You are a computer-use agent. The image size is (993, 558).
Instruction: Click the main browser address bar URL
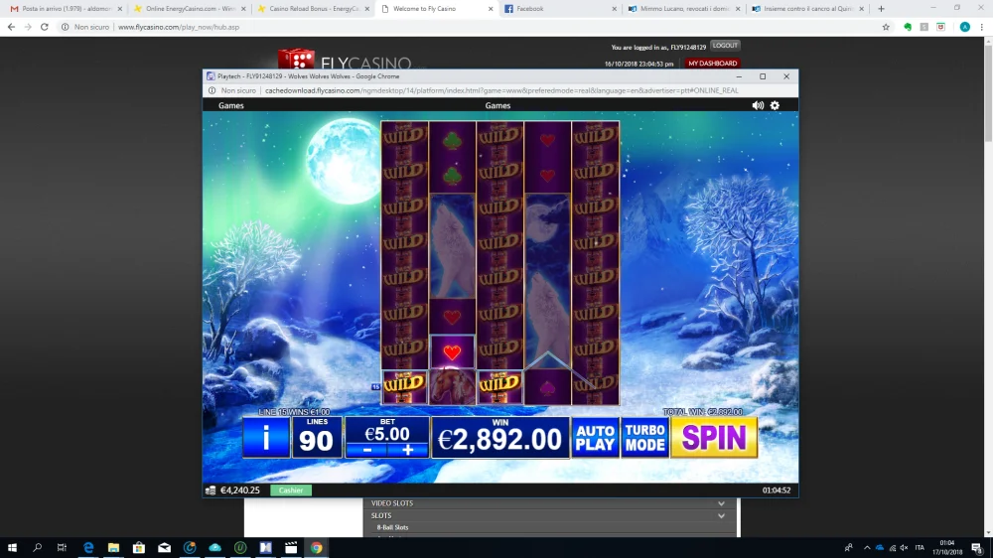pos(179,27)
